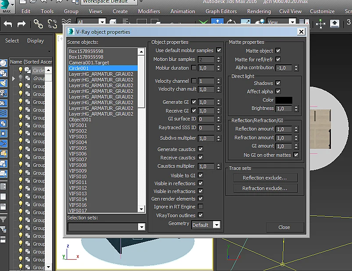Click the Name (Sorted Ascending) column header
Screen dimensions: 352x271
[31, 62]
